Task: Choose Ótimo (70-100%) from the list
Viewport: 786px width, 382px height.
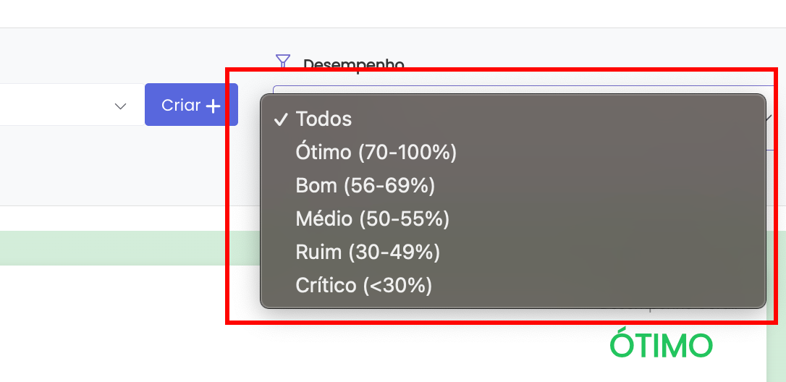Action: [376, 153]
